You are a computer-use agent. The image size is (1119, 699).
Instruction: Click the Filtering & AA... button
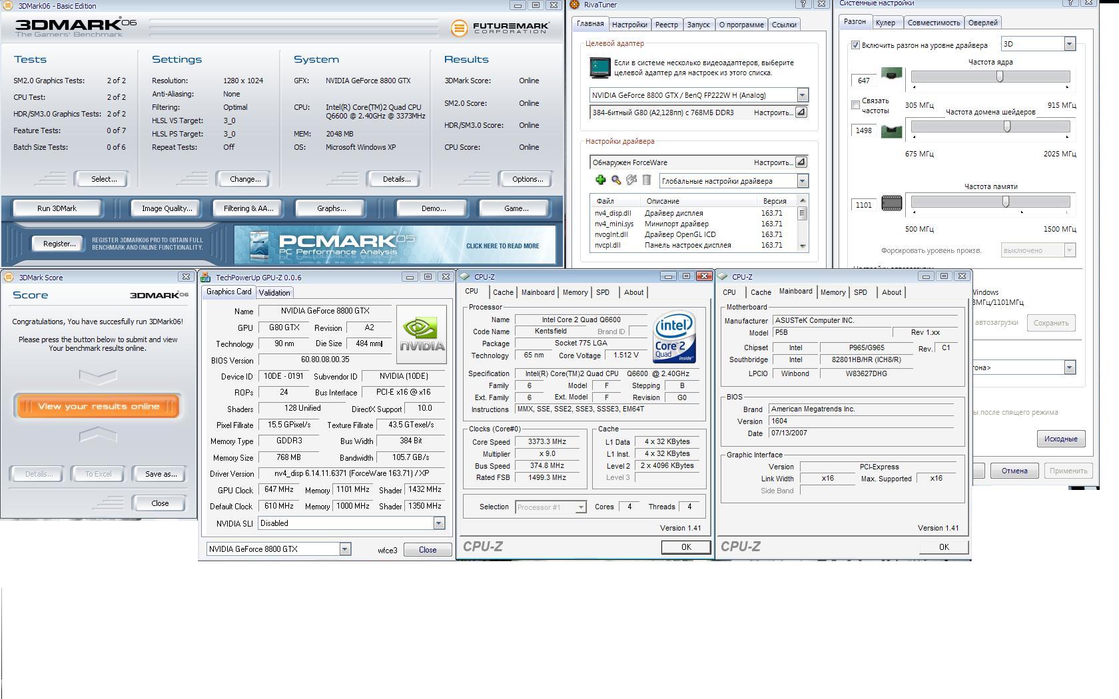point(248,208)
